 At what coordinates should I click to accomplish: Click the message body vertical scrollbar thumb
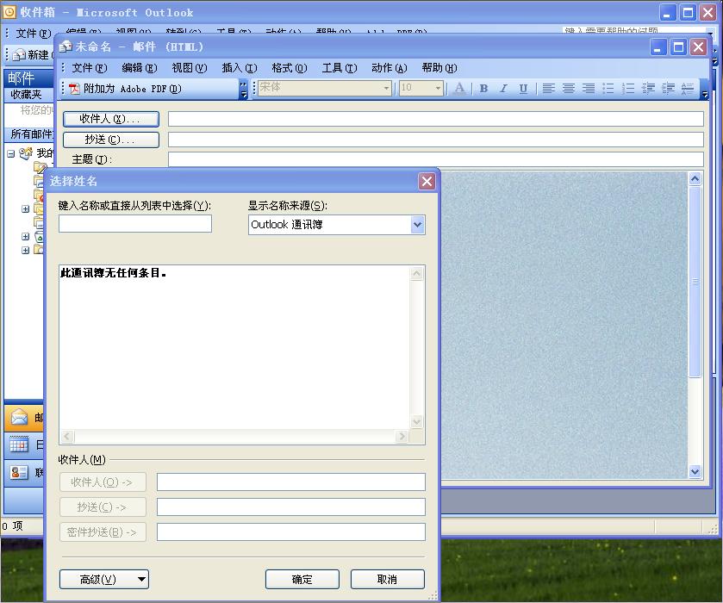(695, 282)
